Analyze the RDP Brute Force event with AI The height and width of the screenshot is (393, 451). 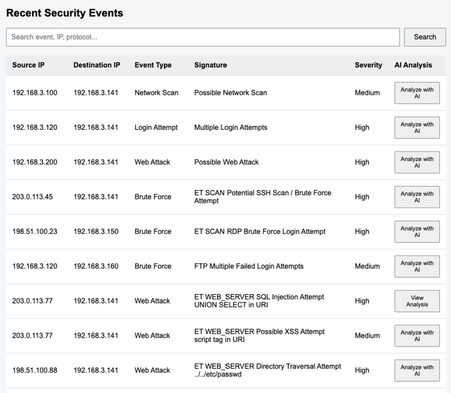[417, 232]
